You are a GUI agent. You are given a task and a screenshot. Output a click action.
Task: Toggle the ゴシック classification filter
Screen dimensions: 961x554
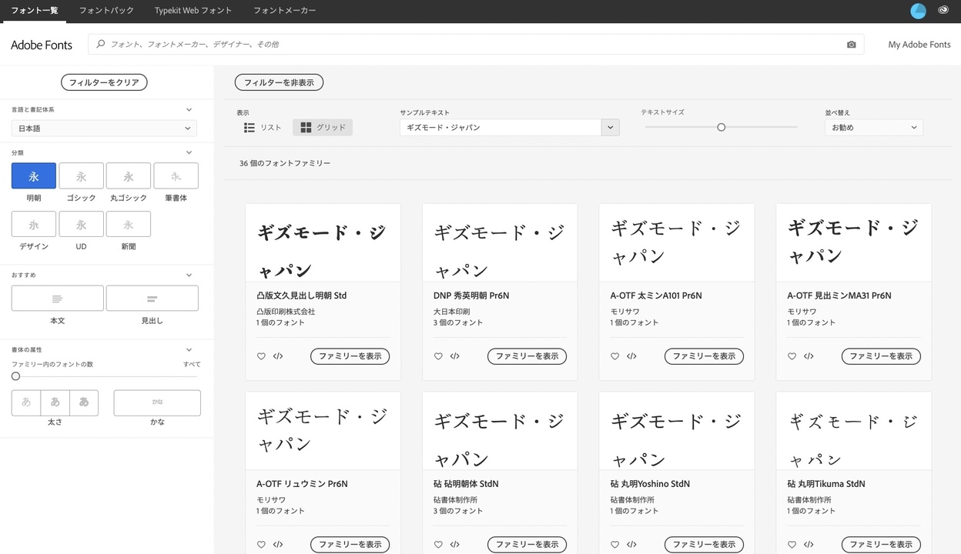81,176
